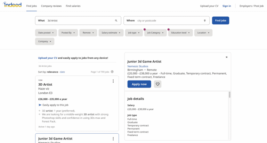Click Upload your CV link in banner
The height and width of the screenshot is (143, 267).
48,58
